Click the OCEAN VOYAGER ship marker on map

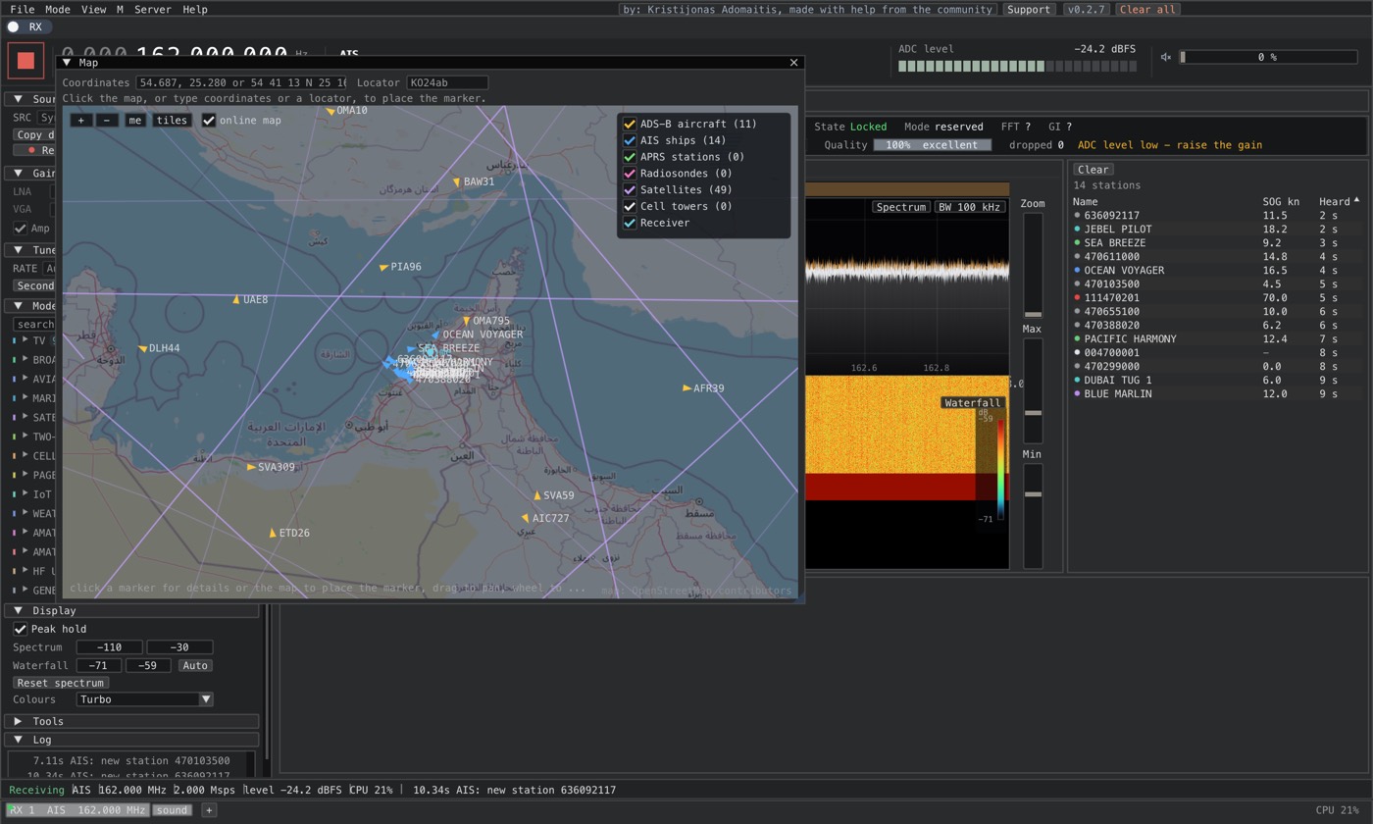click(435, 335)
